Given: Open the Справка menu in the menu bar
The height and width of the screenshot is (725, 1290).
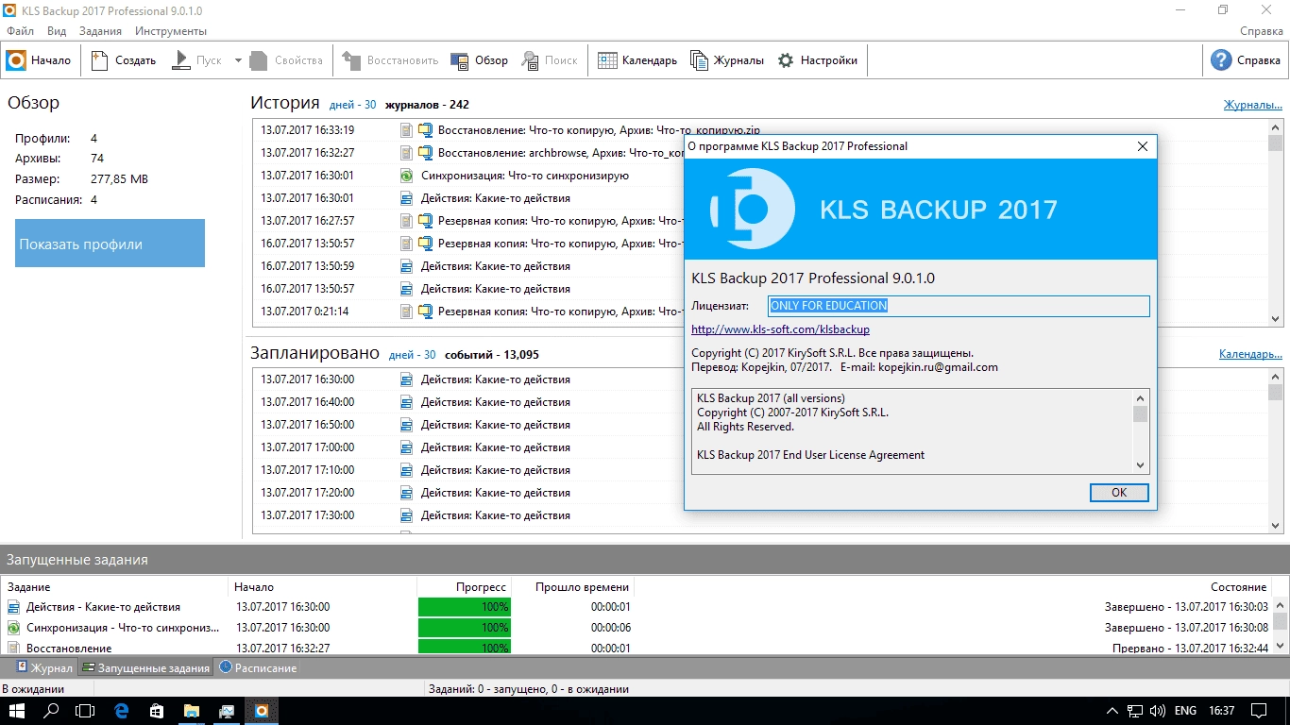Looking at the screenshot, I should (1261, 31).
